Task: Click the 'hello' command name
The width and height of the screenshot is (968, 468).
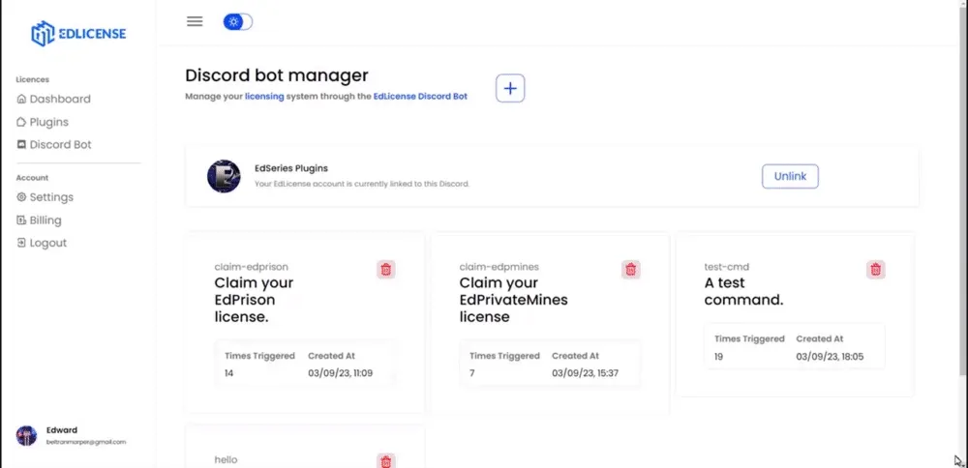Action: point(226,460)
